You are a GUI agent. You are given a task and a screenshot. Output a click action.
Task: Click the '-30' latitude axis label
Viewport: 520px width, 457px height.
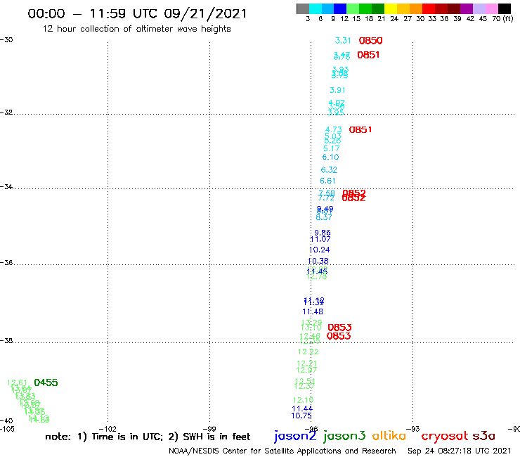(x=6, y=39)
